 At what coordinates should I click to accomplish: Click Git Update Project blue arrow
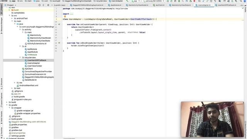click(x=203, y=1)
